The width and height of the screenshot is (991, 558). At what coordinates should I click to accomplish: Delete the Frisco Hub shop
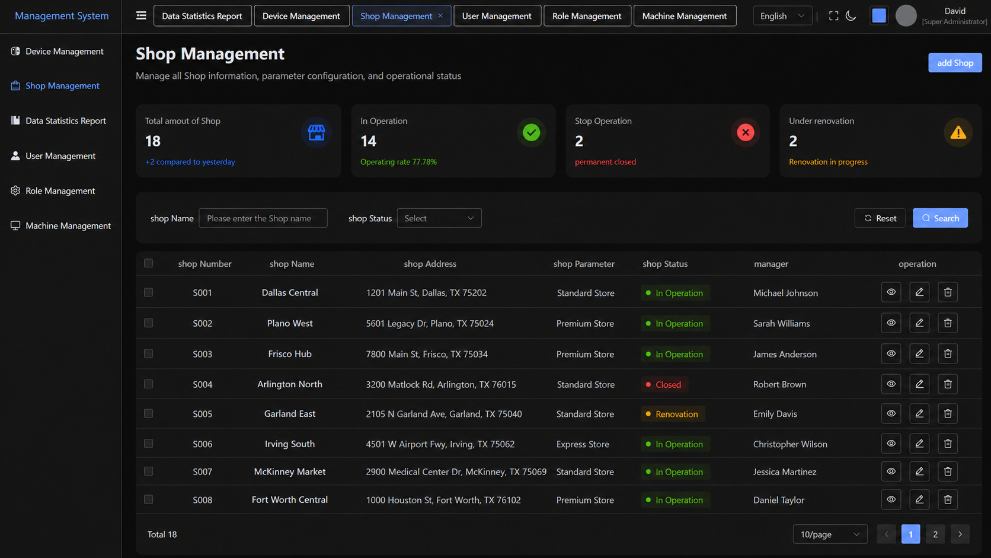[x=948, y=354]
